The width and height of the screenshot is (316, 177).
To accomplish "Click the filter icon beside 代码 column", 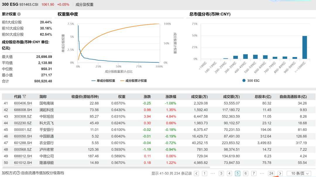I will click(x=24, y=97).
